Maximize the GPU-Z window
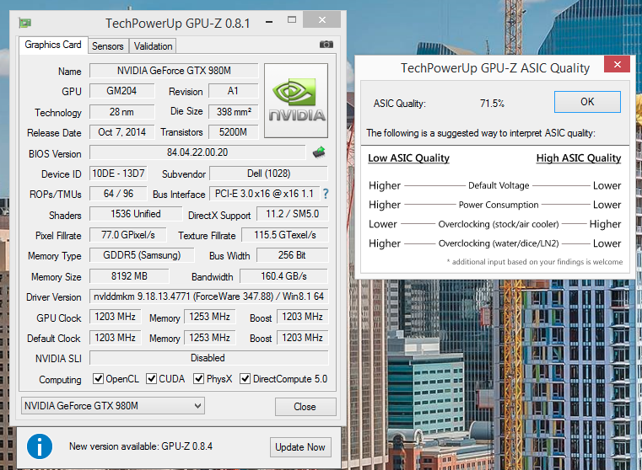Screen dimensions: 642x470 292,19
